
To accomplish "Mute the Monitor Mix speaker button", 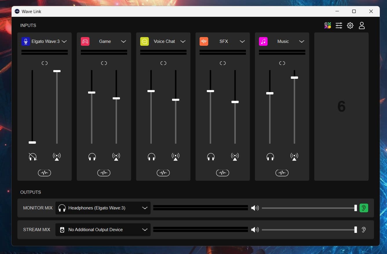I will [255, 208].
